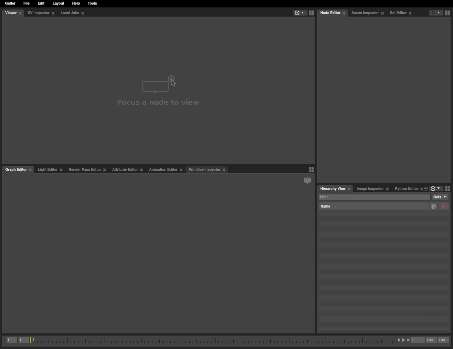Click the Filter input field in Hierarchy View
453x349 pixels.
[374, 197]
